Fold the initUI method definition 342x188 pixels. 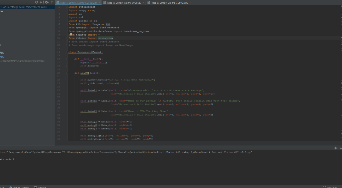click(67, 73)
